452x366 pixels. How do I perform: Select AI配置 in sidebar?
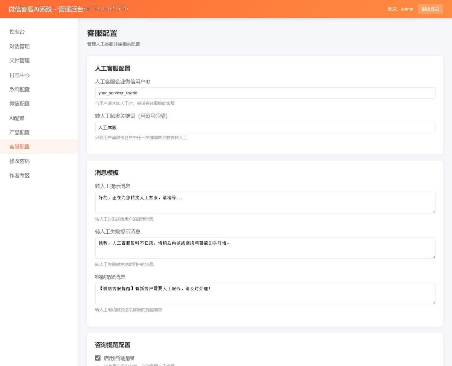(39, 118)
